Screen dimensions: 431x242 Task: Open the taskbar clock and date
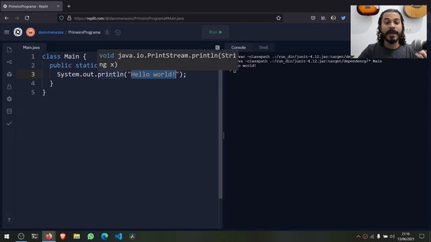pyautogui.click(x=405, y=236)
